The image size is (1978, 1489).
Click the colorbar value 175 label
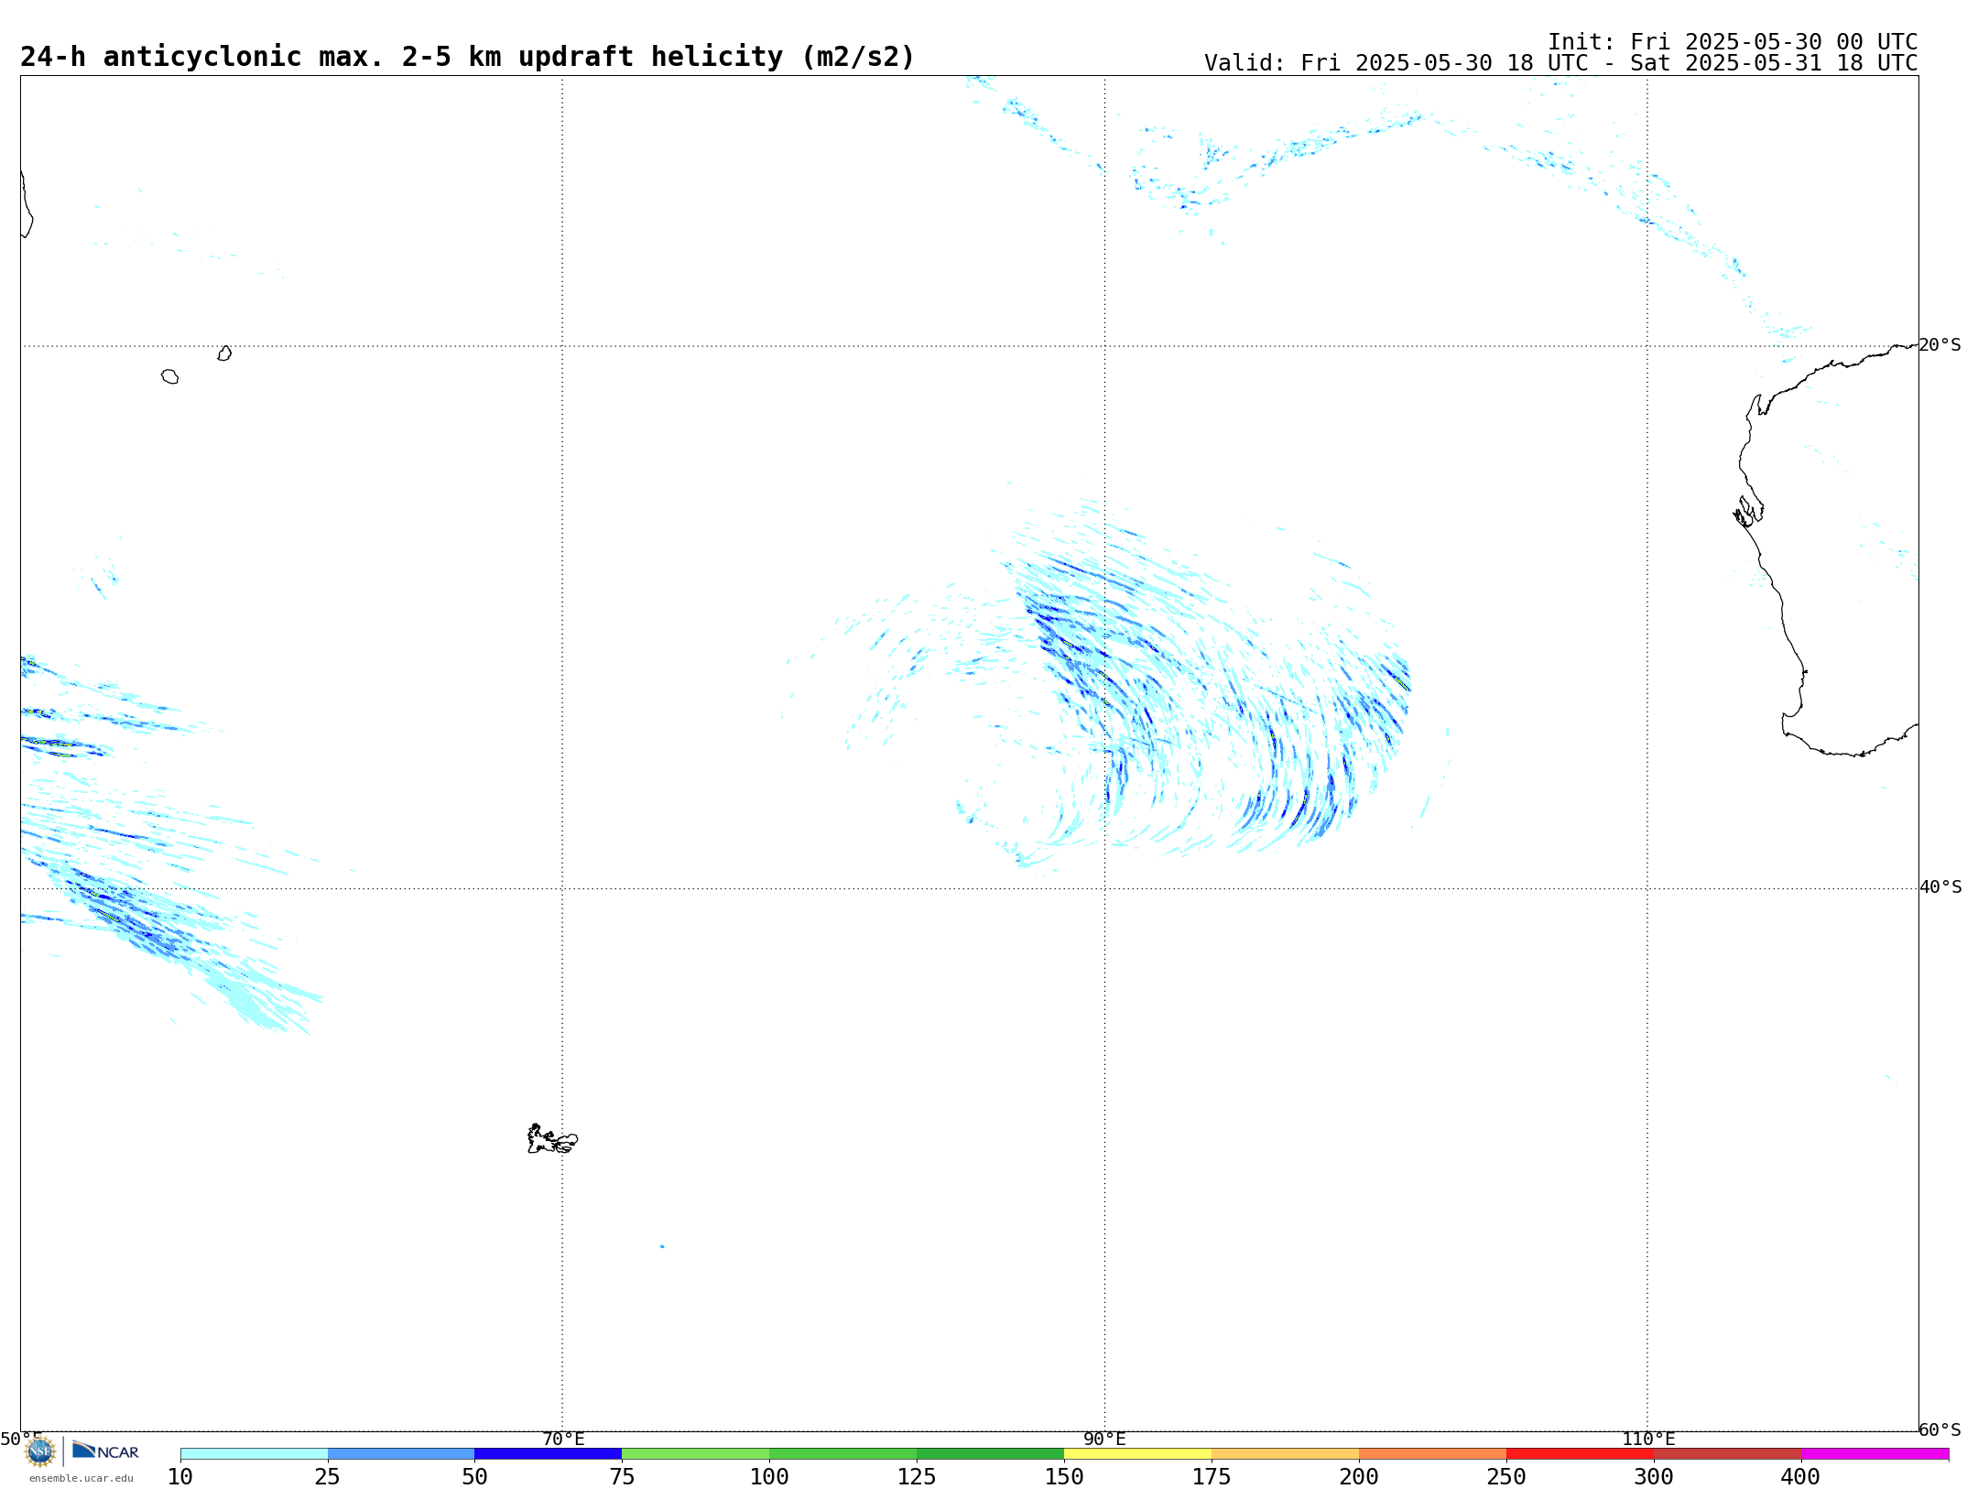[x=1212, y=1477]
